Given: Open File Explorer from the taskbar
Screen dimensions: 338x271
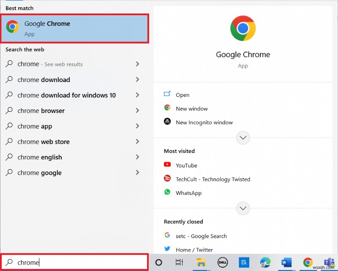Looking at the screenshot, I should pyautogui.click(x=202, y=263).
